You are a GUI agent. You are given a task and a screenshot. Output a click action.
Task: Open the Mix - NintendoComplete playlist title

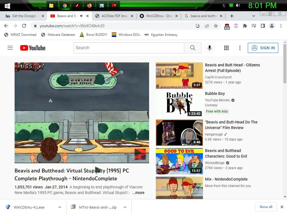[226, 179]
